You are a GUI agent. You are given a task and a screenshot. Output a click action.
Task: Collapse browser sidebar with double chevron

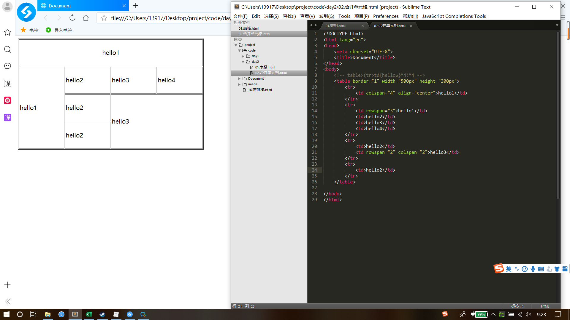[7, 301]
